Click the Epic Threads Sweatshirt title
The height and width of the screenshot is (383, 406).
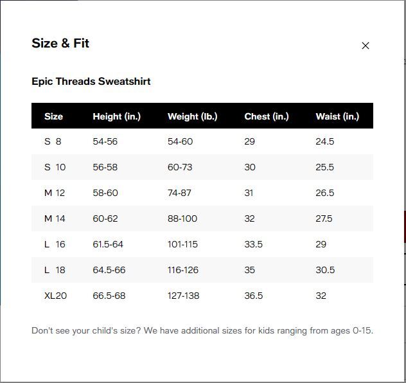91,82
